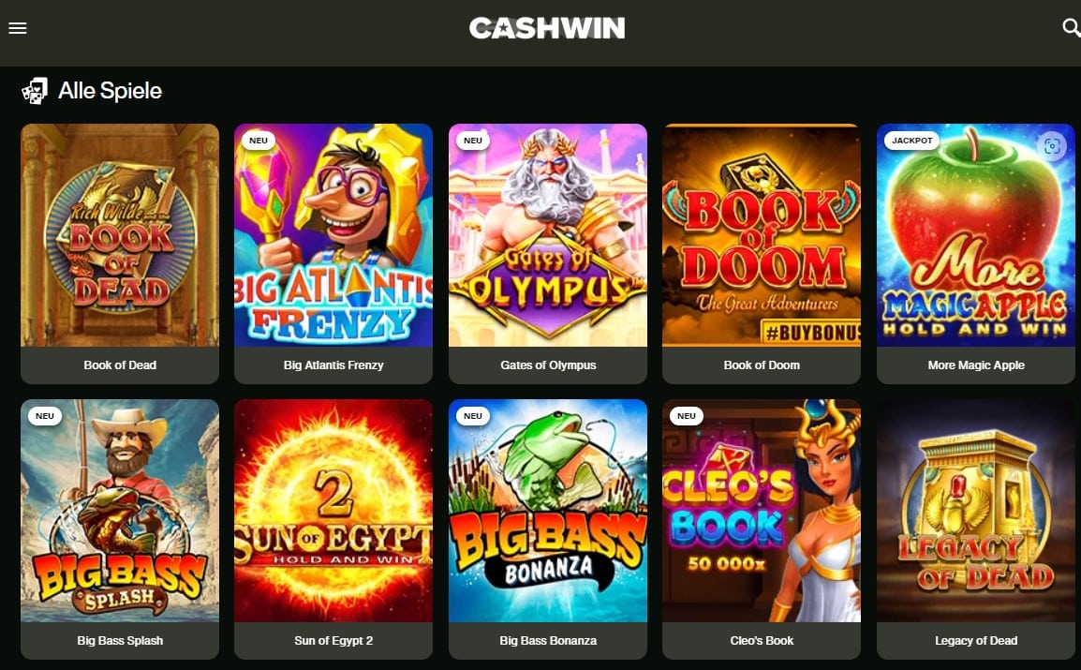Viewport: 1081px width, 670px height.
Task: Click the Gates of Olympus title label
Action: (x=548, y=365)
